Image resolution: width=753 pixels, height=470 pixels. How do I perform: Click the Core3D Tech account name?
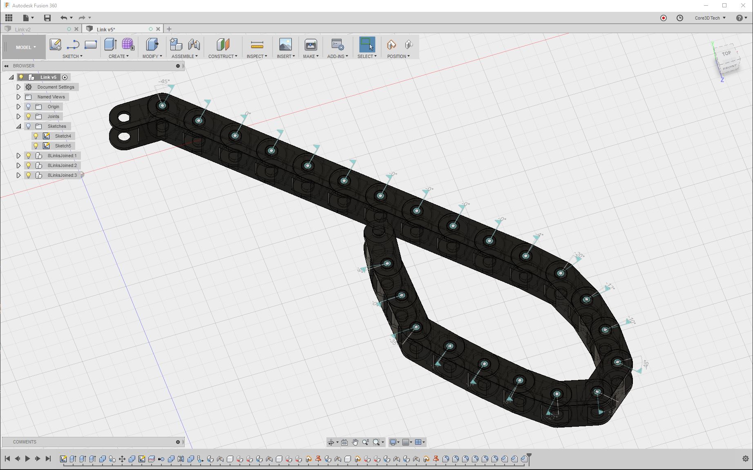[707, 18]
